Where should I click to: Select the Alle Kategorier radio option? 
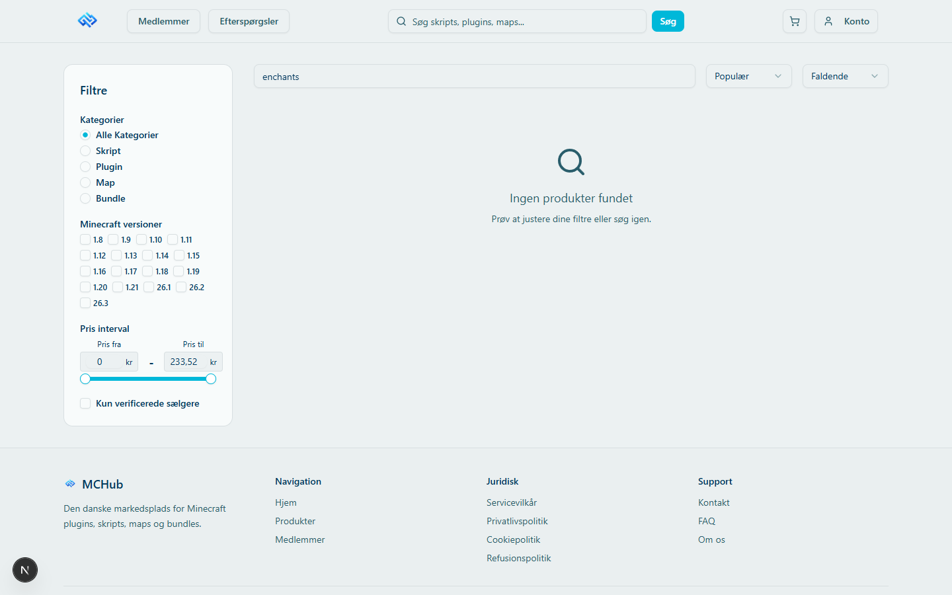click(x=85, y=135)
